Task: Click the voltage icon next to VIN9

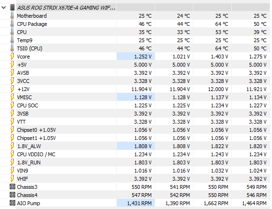Action: (x=12, y=171)
